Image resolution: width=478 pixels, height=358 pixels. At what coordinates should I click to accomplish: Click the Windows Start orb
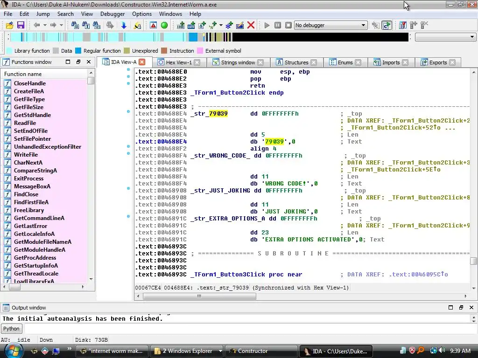14,351
